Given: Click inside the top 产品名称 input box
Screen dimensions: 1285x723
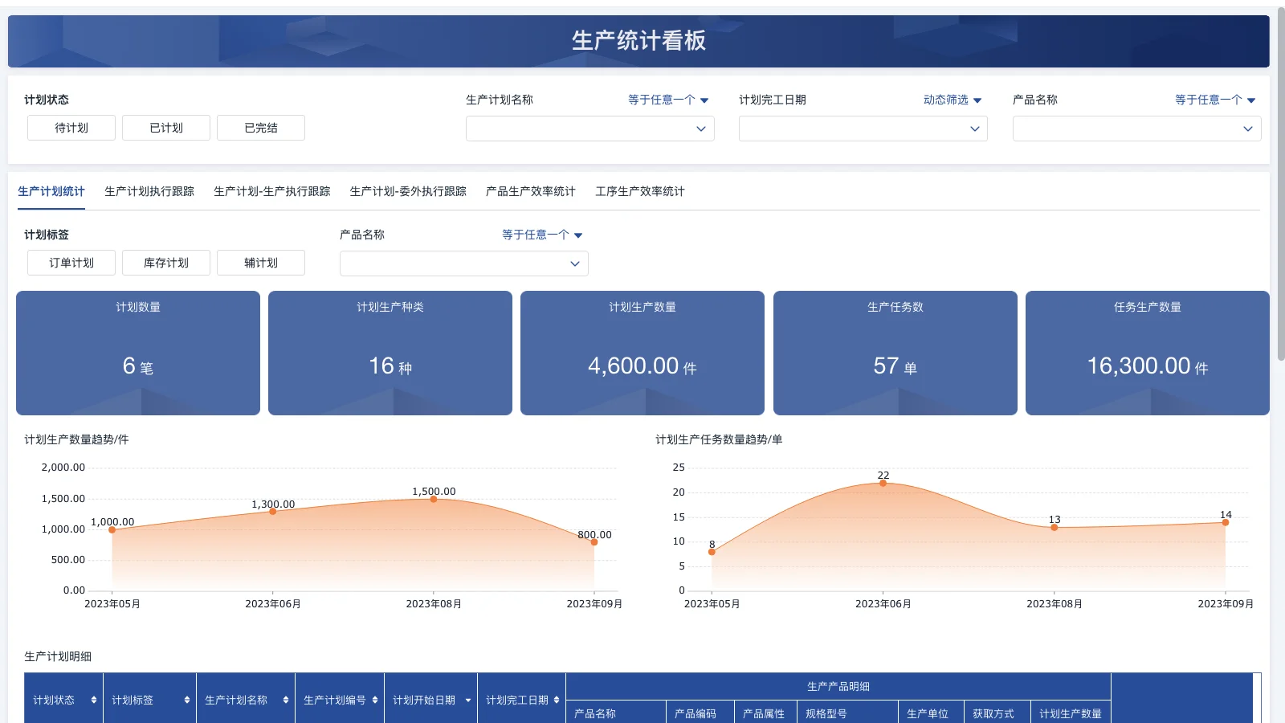Looking at the screenshot, I should [1136, 129].
